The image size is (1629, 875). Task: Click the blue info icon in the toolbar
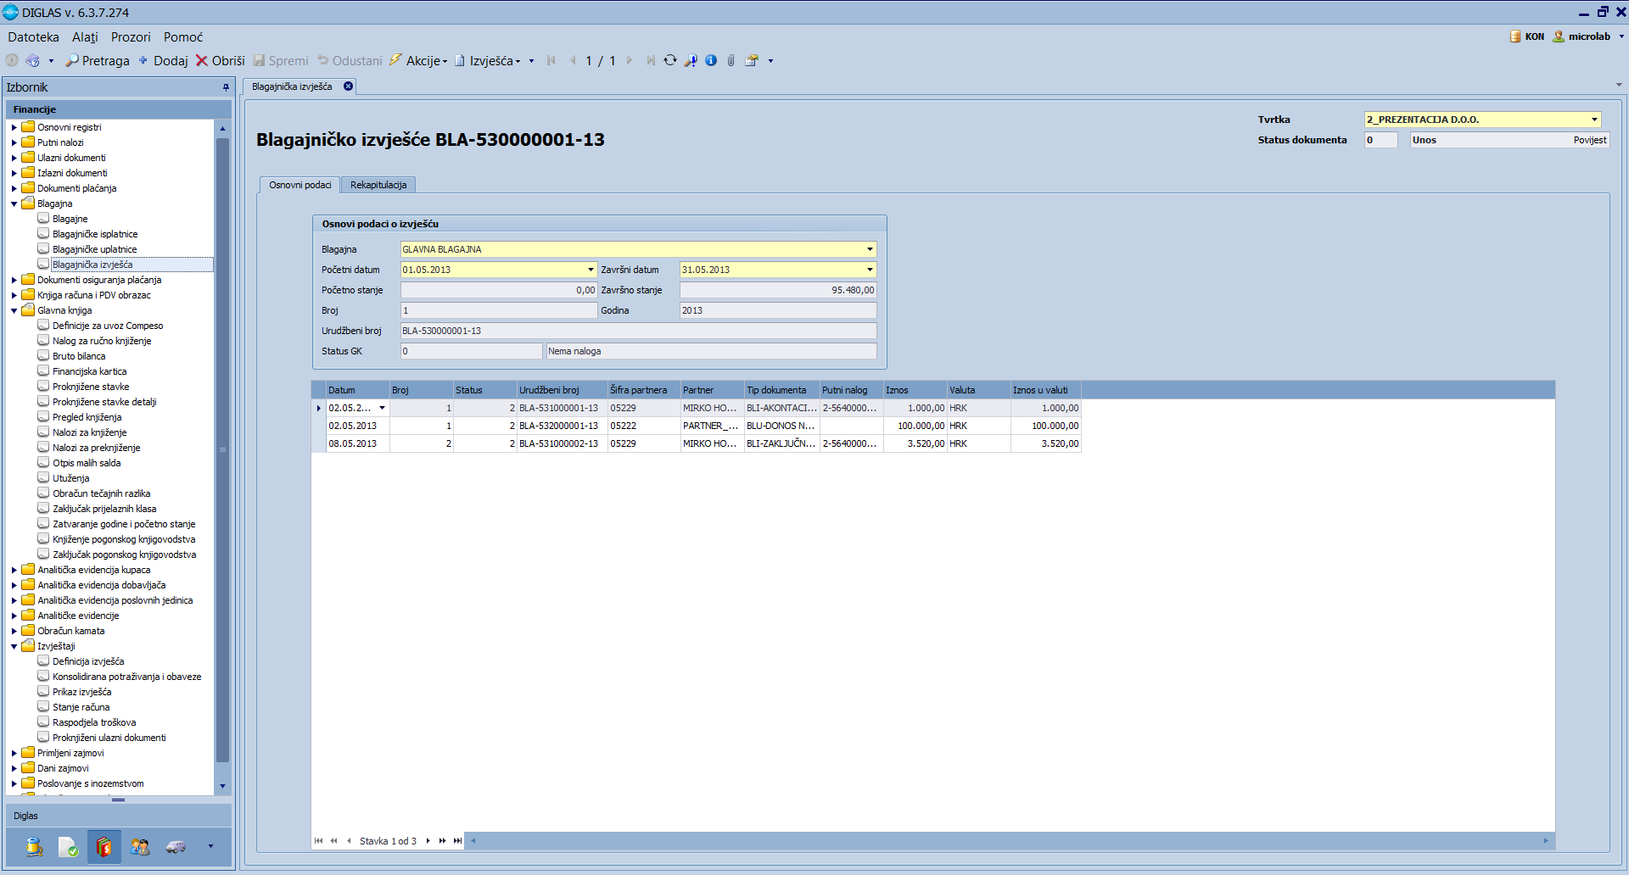pos(711,60)
